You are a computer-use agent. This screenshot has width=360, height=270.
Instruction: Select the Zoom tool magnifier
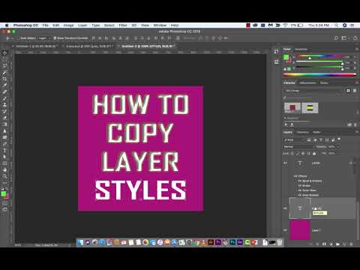click(4, 176)
